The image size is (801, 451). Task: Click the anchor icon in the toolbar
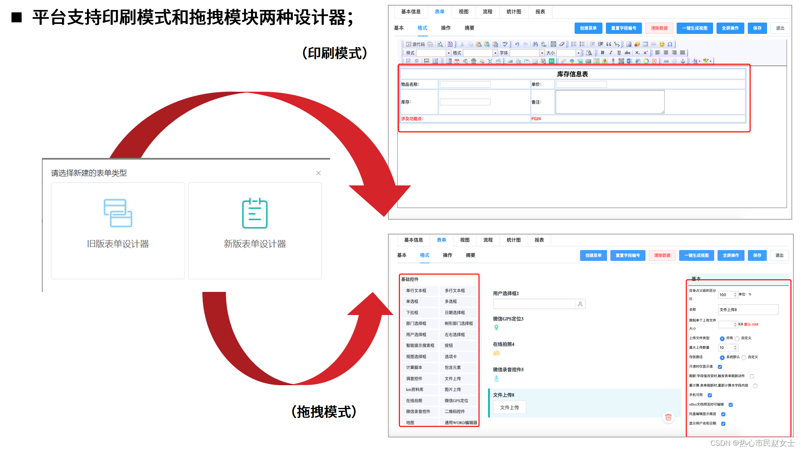[682, 61]
